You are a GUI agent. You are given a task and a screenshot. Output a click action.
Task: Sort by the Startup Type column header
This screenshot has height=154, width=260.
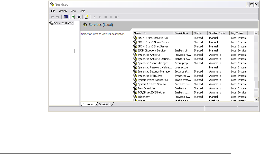[x=219, y=33]
